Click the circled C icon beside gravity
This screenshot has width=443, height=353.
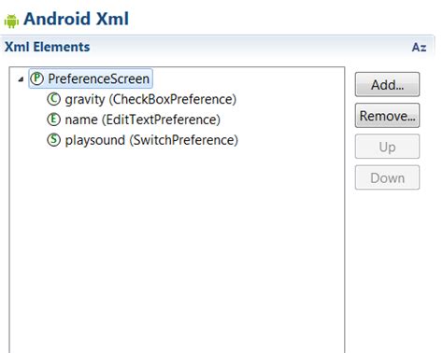click(x=53, y=99)
